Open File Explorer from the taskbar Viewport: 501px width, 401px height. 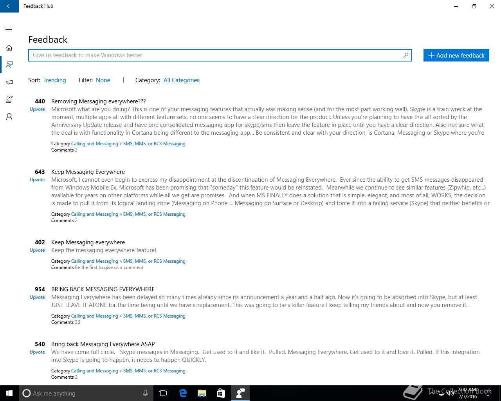point(202,393)
